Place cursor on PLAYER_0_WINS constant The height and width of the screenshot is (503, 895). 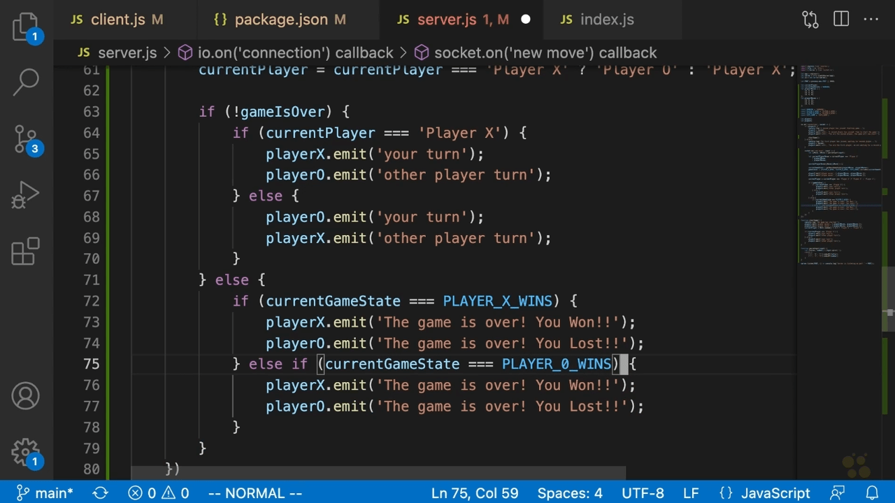click(557, 364)
